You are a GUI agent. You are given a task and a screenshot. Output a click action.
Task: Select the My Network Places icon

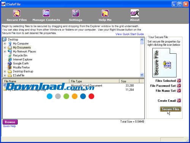click(10, 51)
